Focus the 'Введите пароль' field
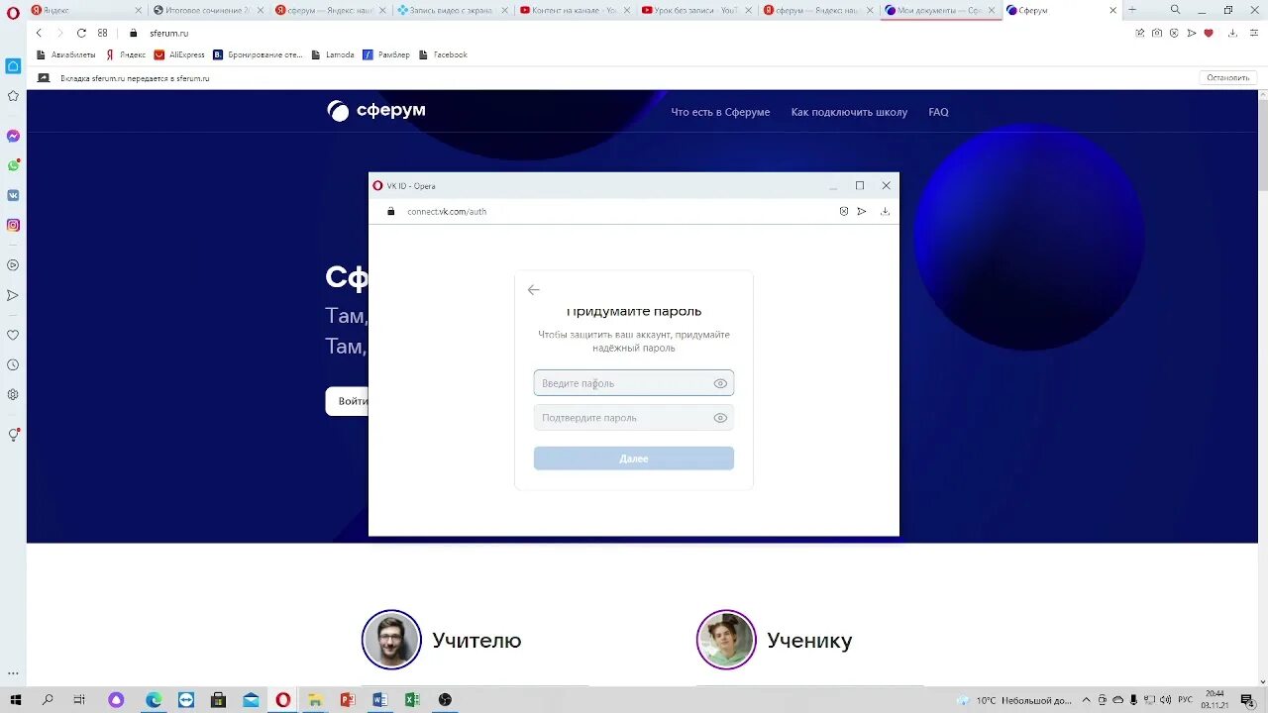This screenshot has width=1268, height=713. click(x=634, y=383)
